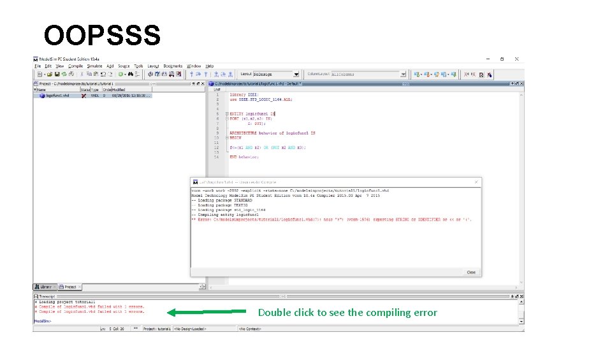Close the compile dialog with its X
The image size is (612, 344).
[476, 182]
